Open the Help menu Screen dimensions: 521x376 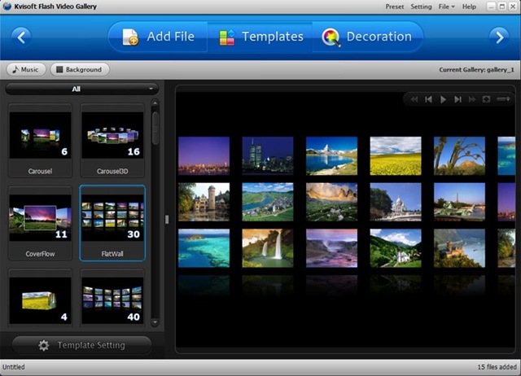click(469, 7)
